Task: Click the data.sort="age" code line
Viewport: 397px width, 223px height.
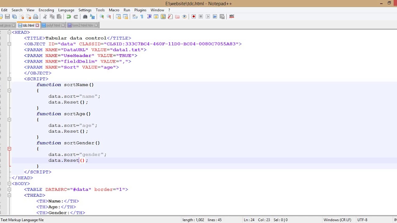Action: point(73,125)
